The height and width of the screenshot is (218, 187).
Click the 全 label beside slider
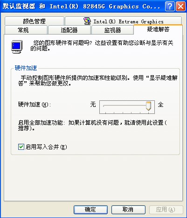[x=160, y=105]
